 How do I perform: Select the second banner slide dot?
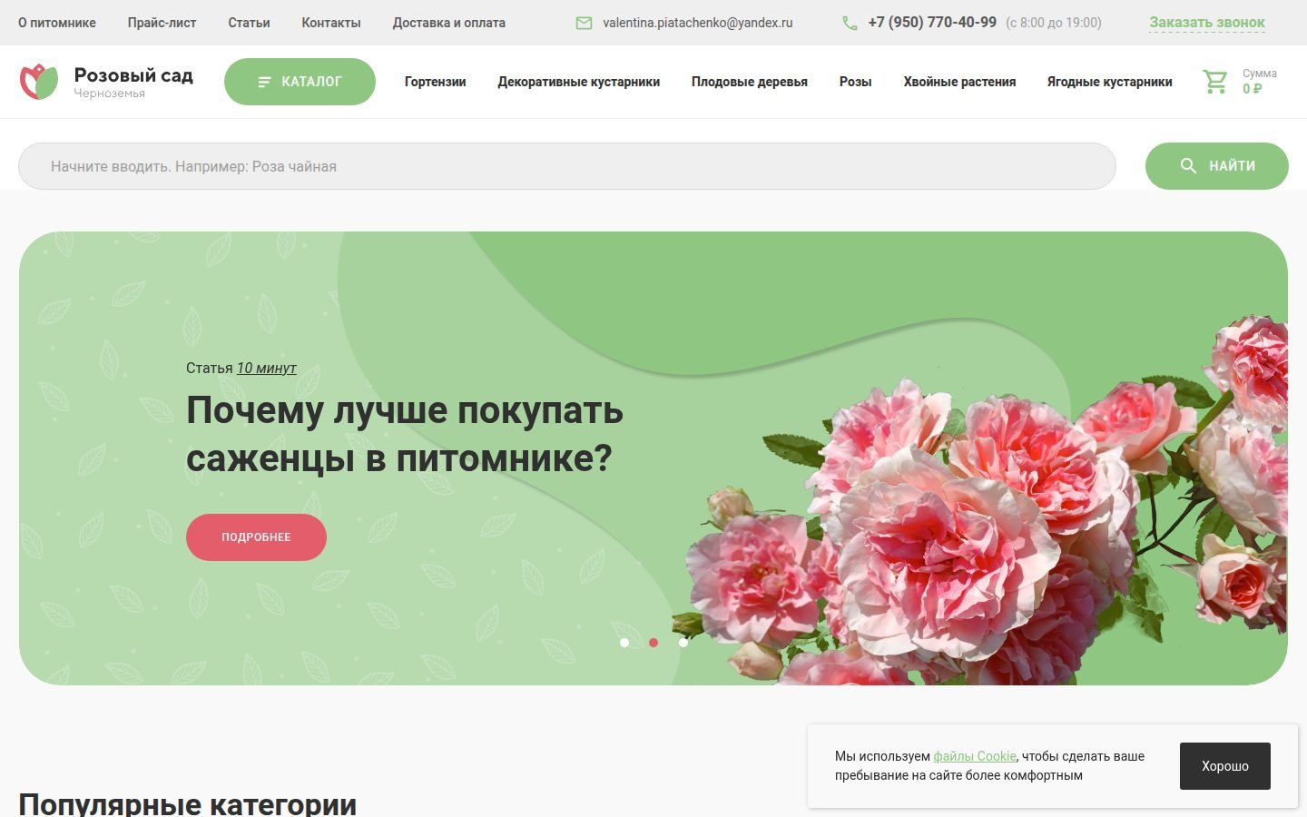(x=653, y=643)
